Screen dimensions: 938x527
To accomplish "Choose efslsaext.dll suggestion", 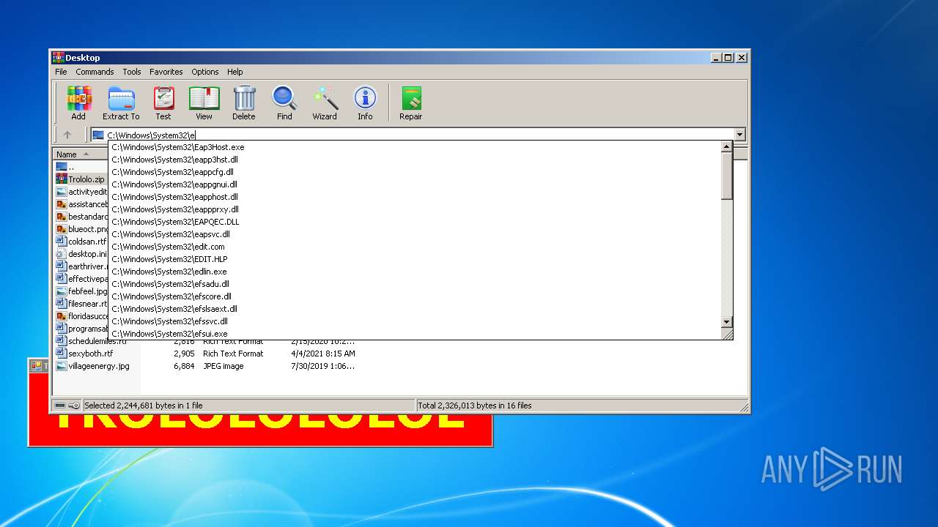I will coord(415,309).
